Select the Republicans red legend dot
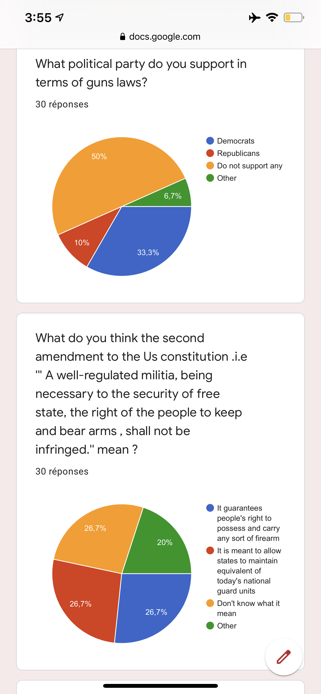321x694 pixels. [x=210, y=153]
